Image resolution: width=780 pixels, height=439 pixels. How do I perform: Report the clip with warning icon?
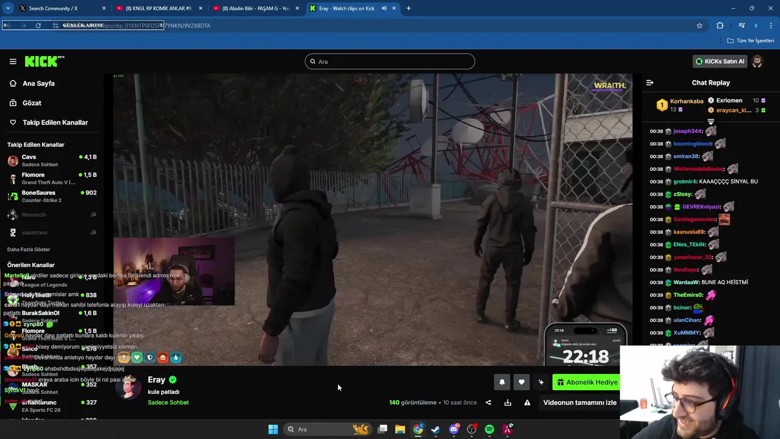click(527, 402)
